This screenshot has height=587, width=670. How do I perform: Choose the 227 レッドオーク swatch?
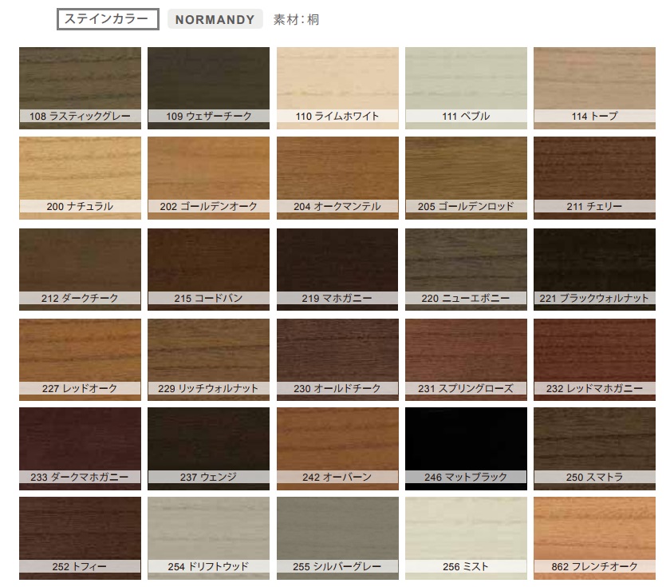point(80,360)
